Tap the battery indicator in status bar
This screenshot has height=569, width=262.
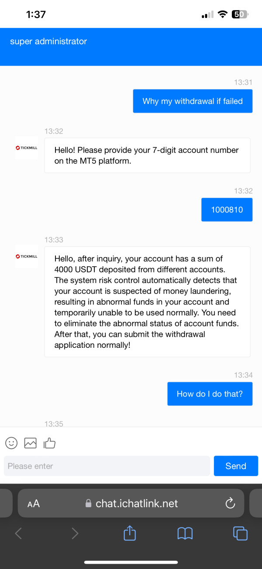[240, 14]
